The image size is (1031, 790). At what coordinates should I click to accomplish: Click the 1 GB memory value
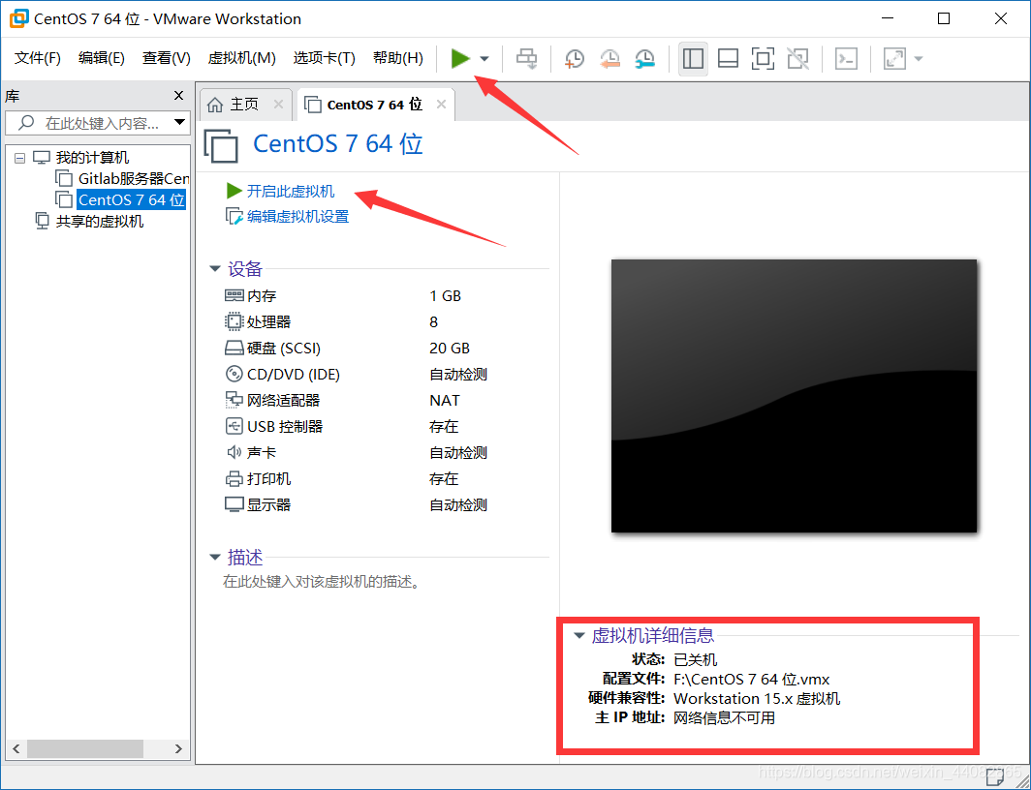tap(445, 296)
